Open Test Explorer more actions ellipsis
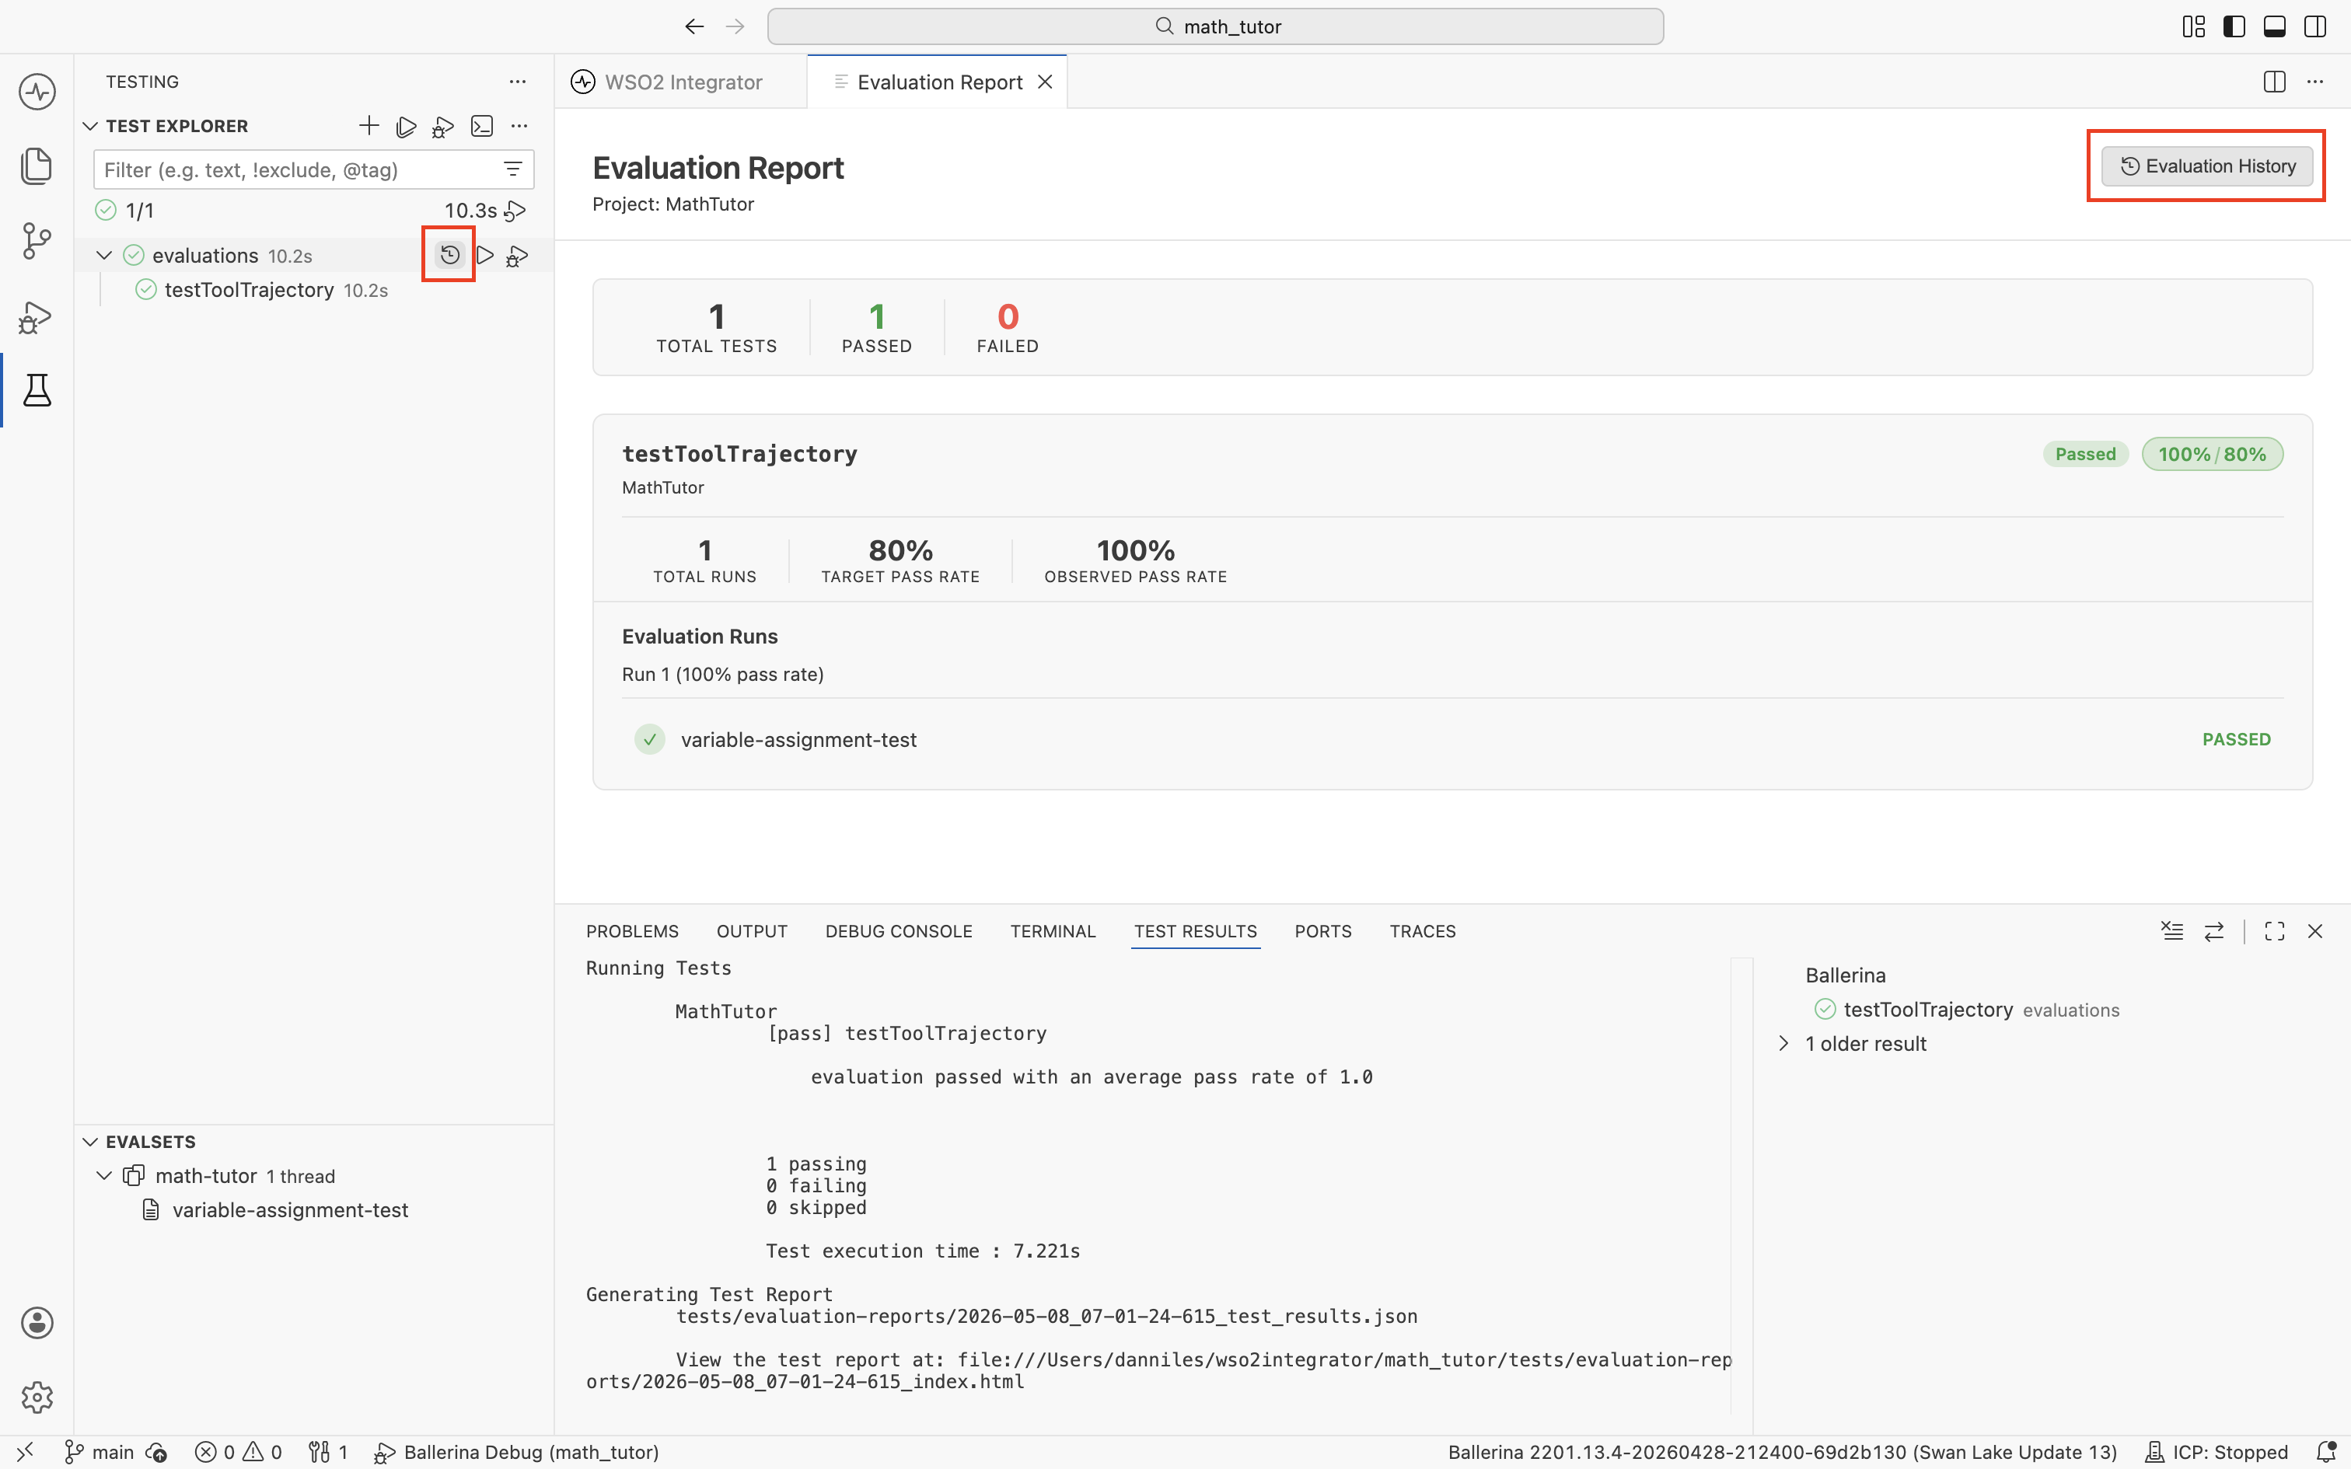This screenshot has height=1469, width=2351. click(x=520, y=126)
